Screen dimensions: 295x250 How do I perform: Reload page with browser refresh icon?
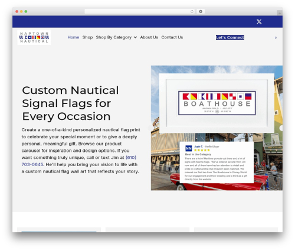pos(192,11)
